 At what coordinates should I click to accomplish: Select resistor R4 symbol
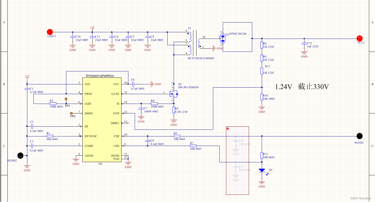click(x=154, y=104)
